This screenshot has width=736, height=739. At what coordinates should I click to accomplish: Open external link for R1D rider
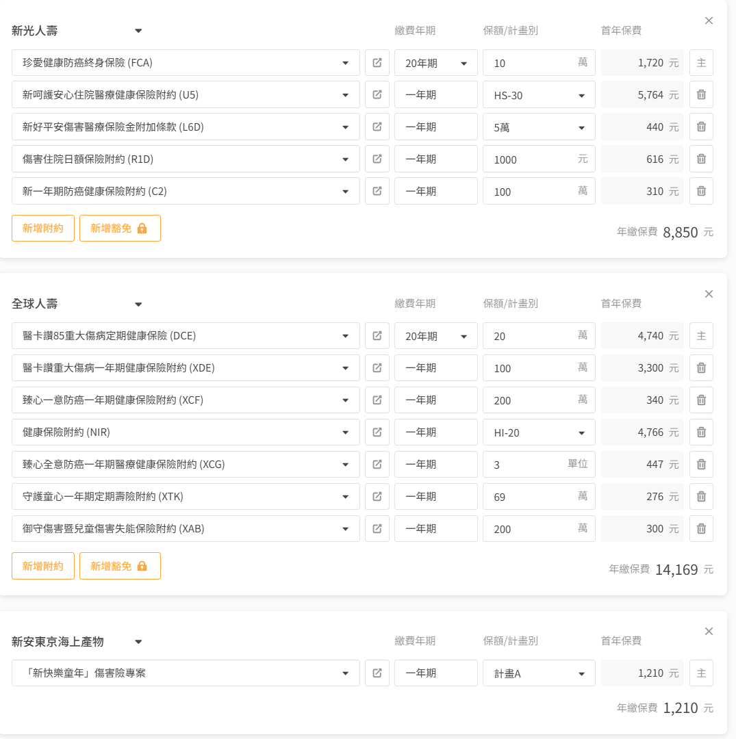[377, 159]
